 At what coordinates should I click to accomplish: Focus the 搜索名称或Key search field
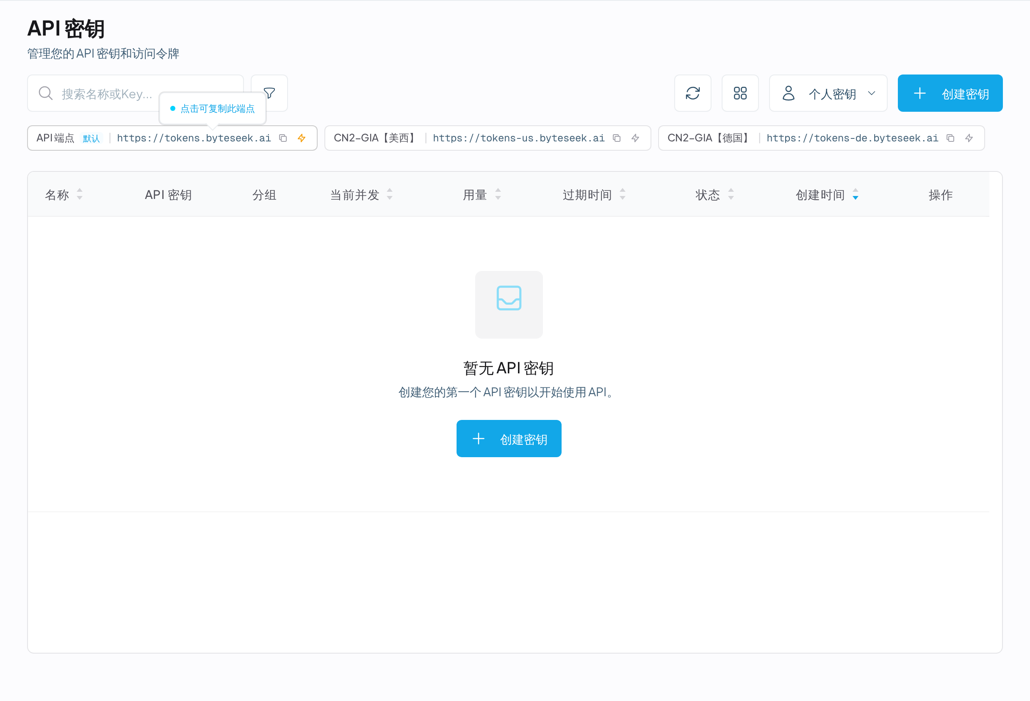pyautogui.click(x=135, y=93)
